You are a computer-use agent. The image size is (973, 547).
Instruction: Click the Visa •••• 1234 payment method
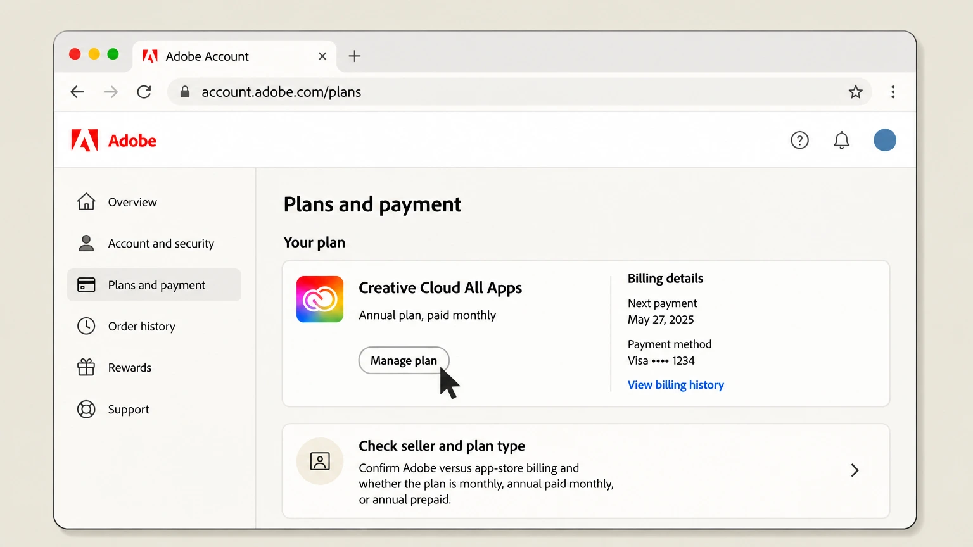(x=661, y=361)
